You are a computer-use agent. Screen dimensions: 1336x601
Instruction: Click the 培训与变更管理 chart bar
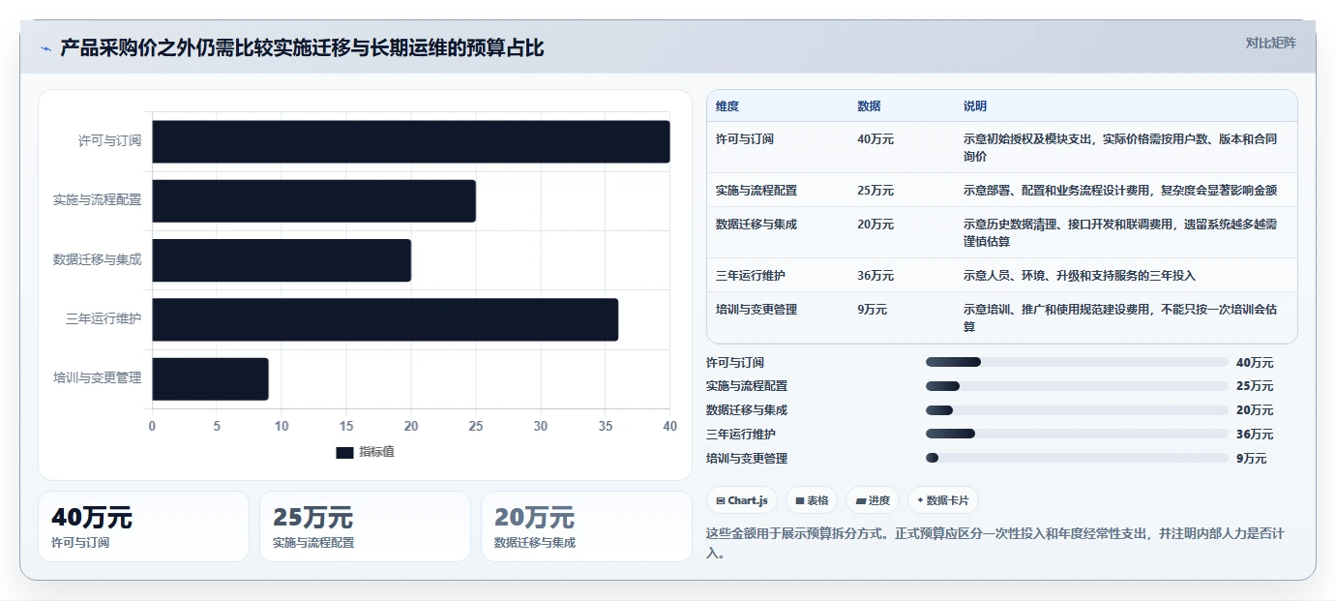click(210, 378)
